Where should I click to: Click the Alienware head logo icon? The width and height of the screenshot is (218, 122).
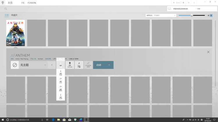pos(3,3)
